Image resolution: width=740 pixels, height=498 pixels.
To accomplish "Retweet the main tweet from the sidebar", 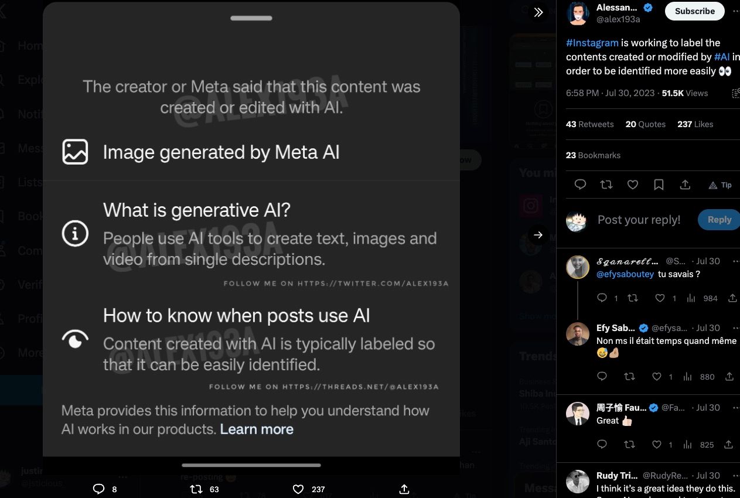I will pyautogui.click(x=606, y=185).
